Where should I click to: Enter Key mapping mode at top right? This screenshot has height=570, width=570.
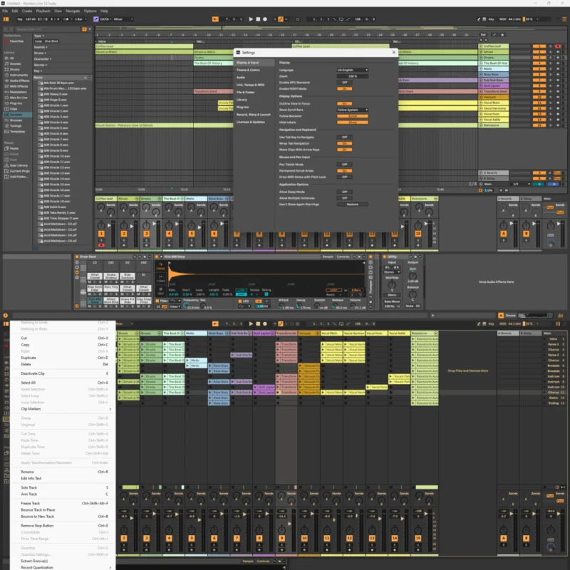[492, 19]
